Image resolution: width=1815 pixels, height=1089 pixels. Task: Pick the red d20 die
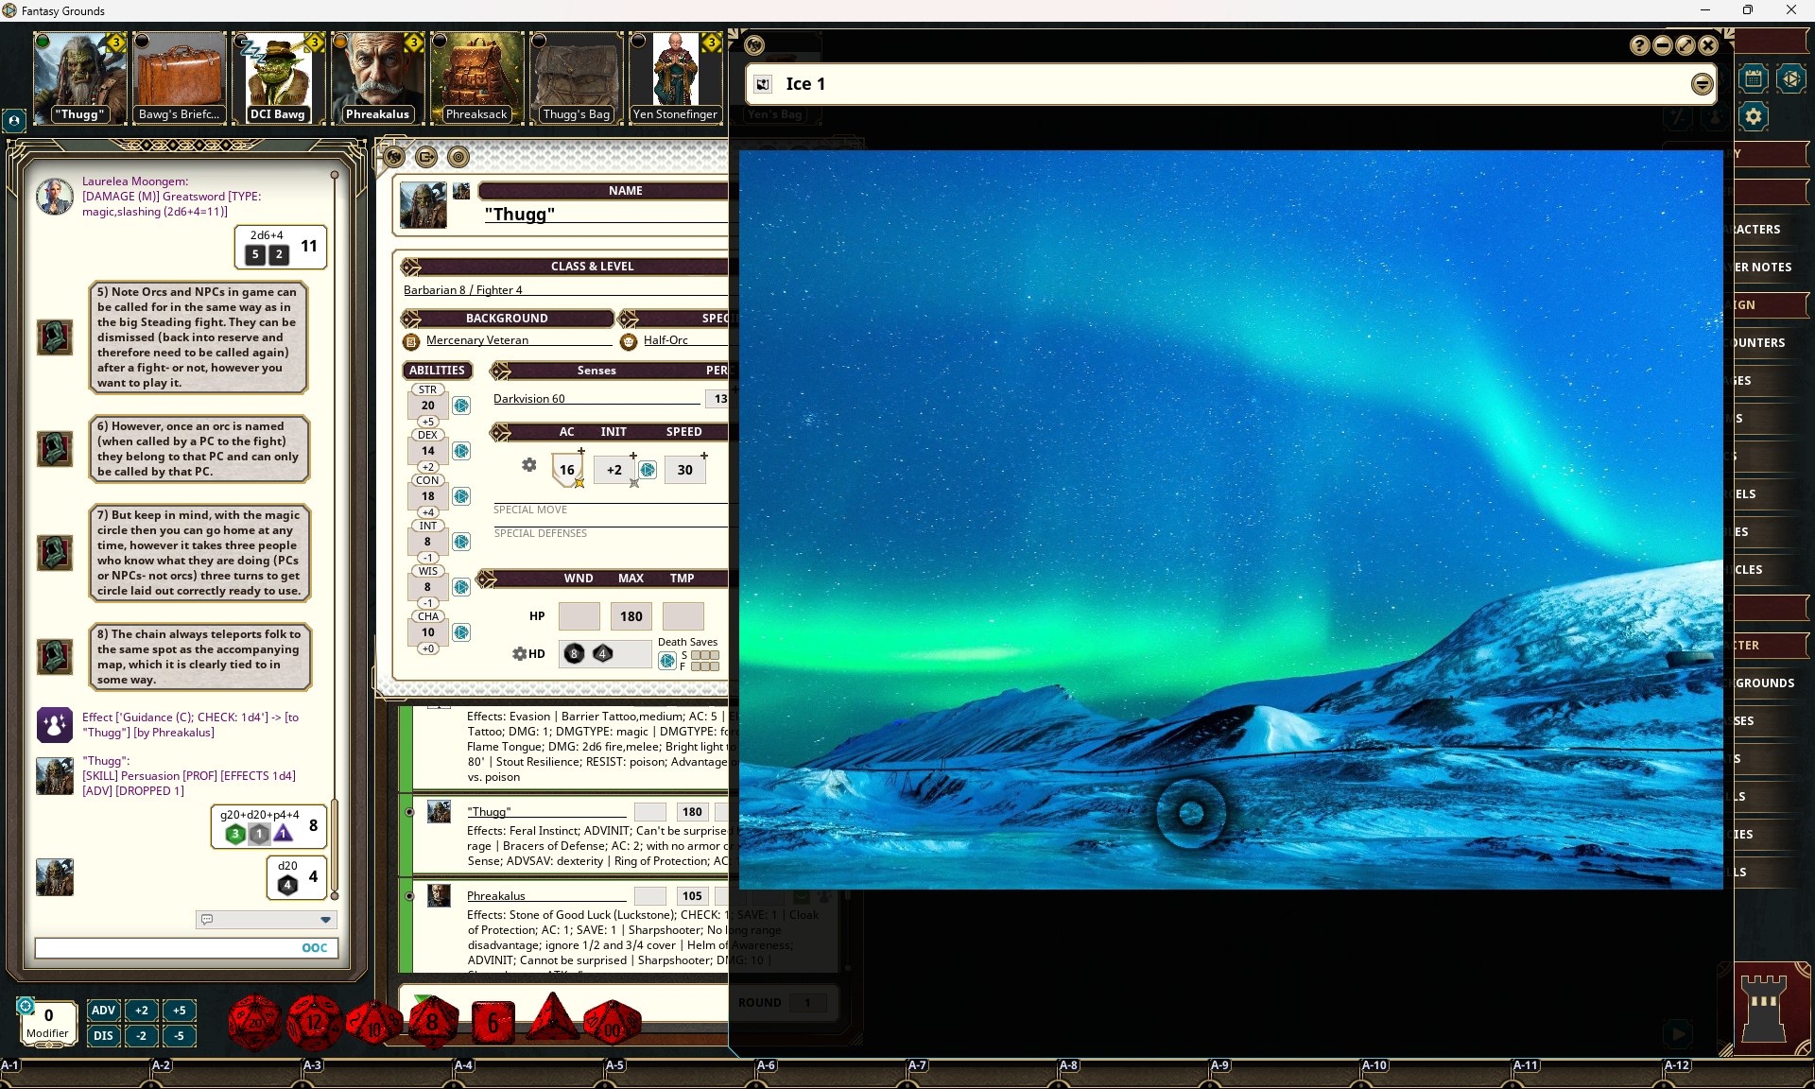(x=254, y=1022)
